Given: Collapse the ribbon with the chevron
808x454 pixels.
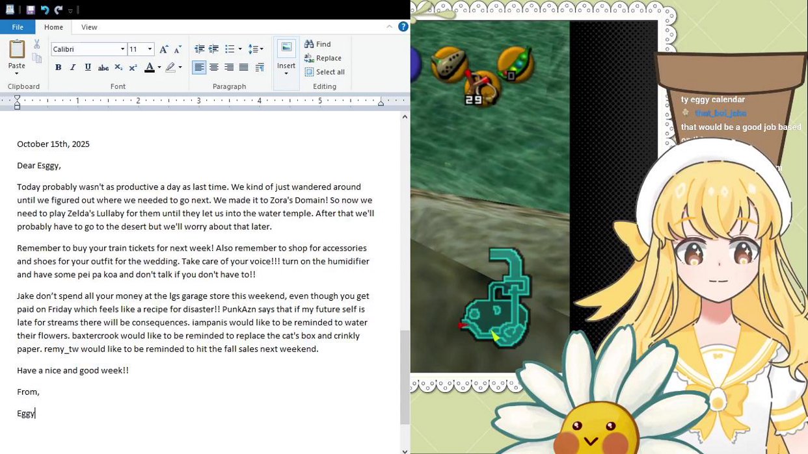Looking at the screenshot, I should click(x=390, y=27).
